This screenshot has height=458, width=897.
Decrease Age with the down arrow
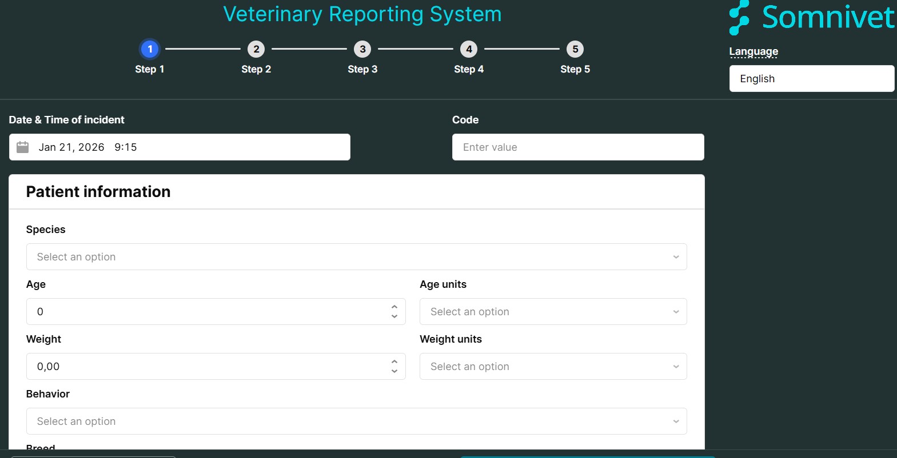[394, 316]
